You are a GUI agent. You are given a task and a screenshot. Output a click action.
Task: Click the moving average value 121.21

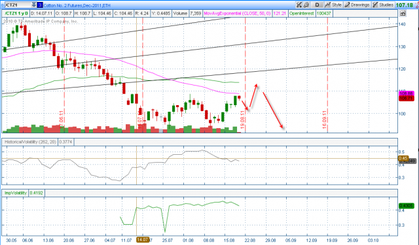coord(280,13)
